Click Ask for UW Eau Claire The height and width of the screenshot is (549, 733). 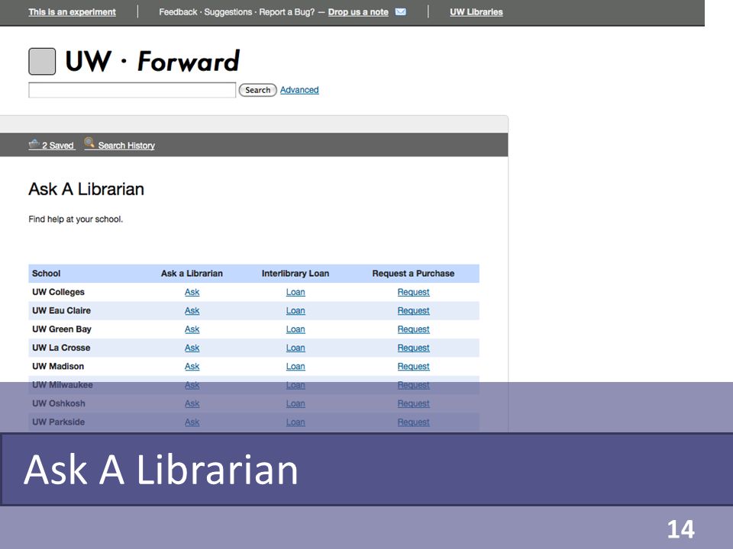click(192, 311)
